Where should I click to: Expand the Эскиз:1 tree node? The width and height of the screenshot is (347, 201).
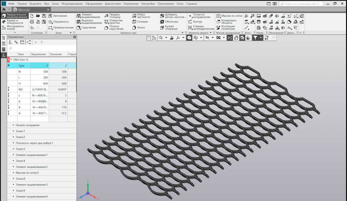coord(13,131)
